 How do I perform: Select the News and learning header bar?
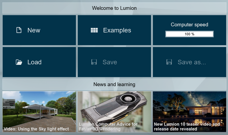pyautogui.click(x=114, y=85)
